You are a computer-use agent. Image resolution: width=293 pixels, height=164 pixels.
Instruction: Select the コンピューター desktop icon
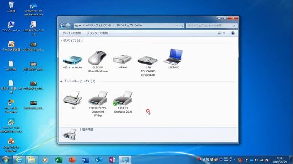point(11,26)
